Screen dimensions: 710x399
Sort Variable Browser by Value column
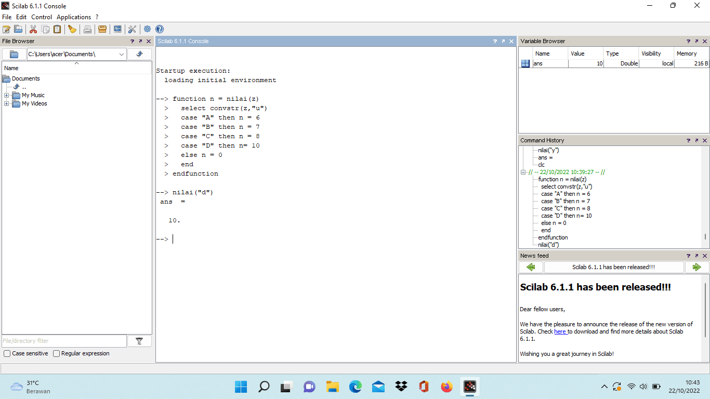point(586,54)
